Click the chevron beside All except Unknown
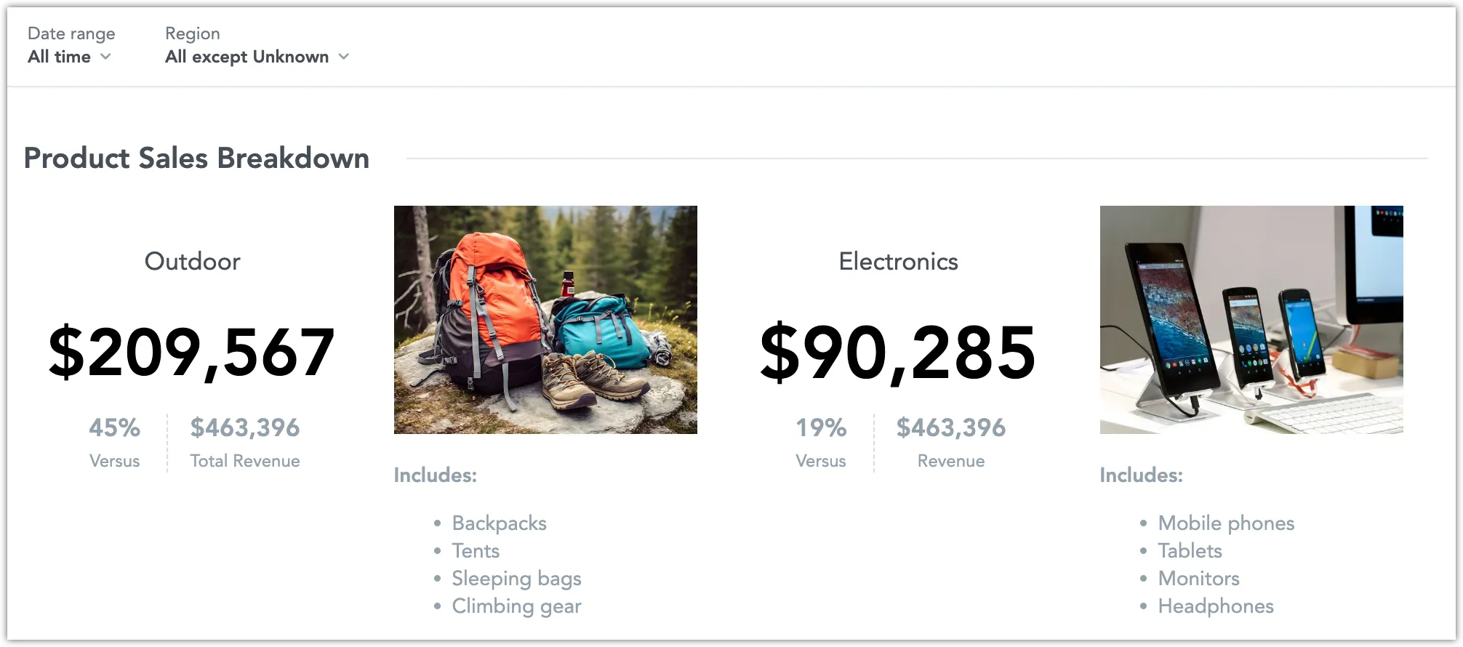Image resolution: width=1463 pixels, height=647 pixels. pos(345,57)
